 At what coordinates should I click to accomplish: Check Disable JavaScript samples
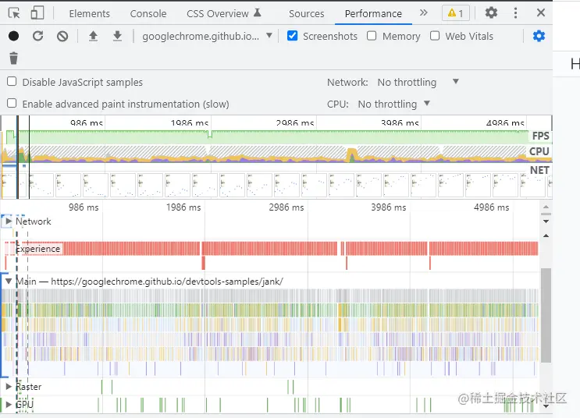coord(12,81)
